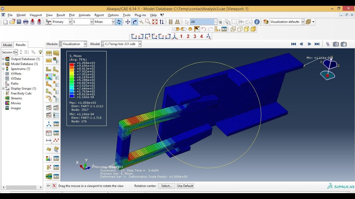Plot contours on deformed shape icon
The height and width of the screenshot is (199, 355).
click(x=49, y=77)
